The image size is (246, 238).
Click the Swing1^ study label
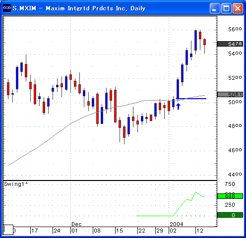click(16, 184)
